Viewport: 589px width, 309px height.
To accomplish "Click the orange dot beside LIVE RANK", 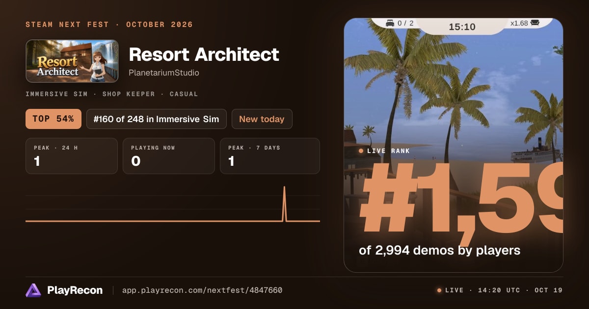I will pyautogui.click(x=361, y=151).
